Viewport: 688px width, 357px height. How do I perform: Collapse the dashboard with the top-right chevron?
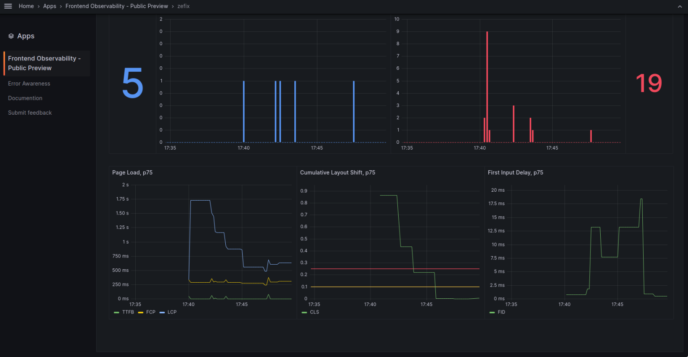(680, 7)
